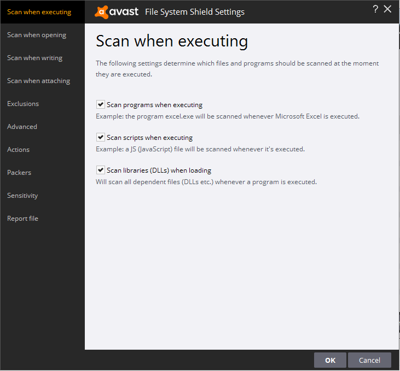Screen dimensions: 400x371
Task: Disable Scan libraries (DLLs) when loading
Action: tap(101, 170)
